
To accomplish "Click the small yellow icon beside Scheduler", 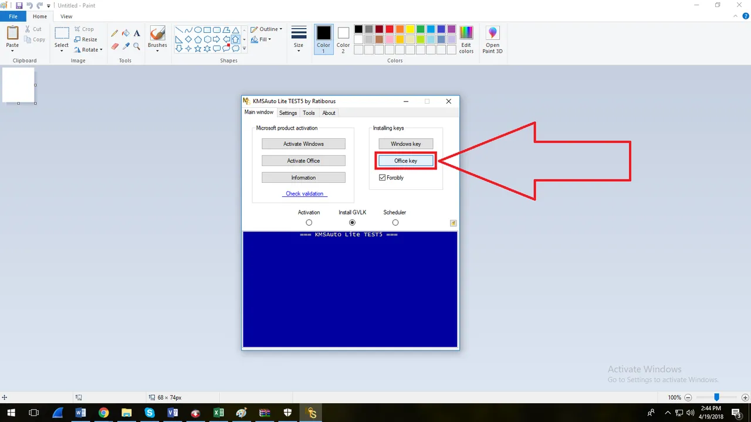I will (x=453, y=223).
